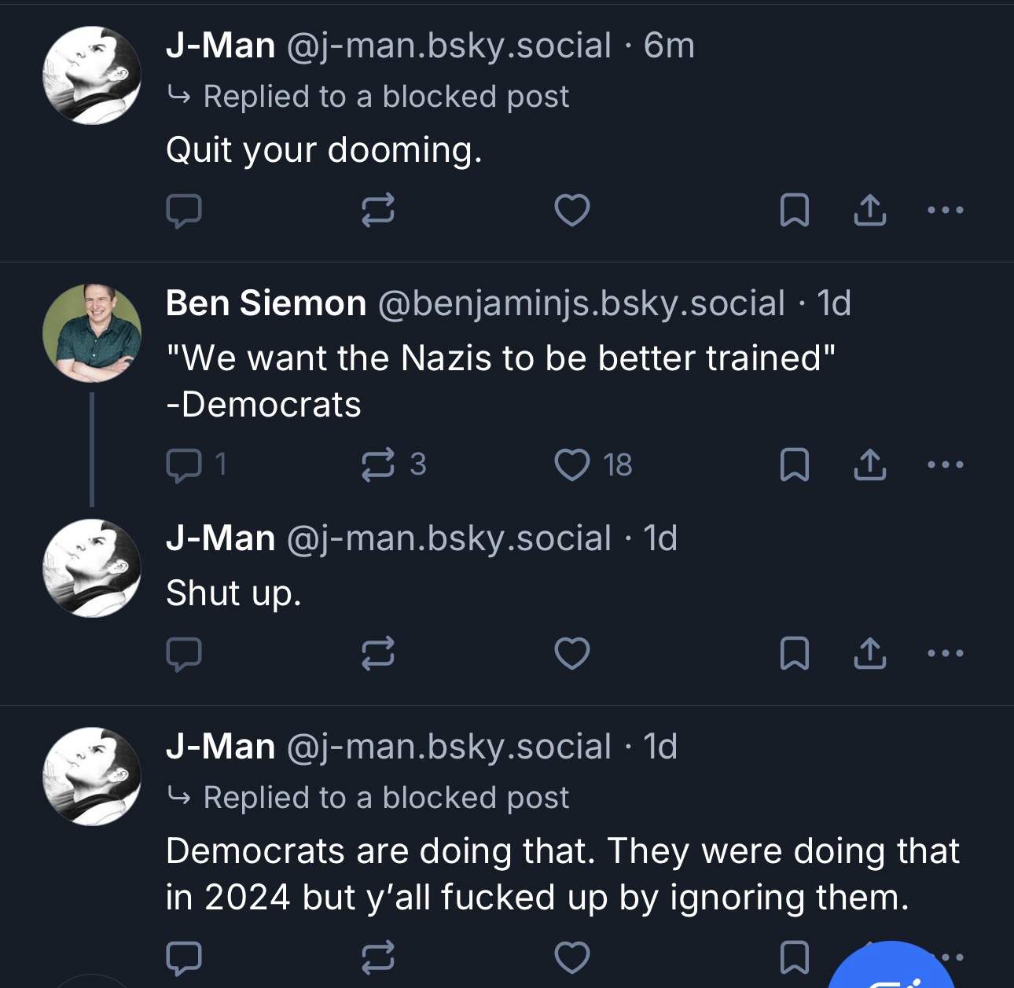Repost the "Democrats are doing that" post
This screenshot has width=1014, height=988.
(x=377, y=957)
